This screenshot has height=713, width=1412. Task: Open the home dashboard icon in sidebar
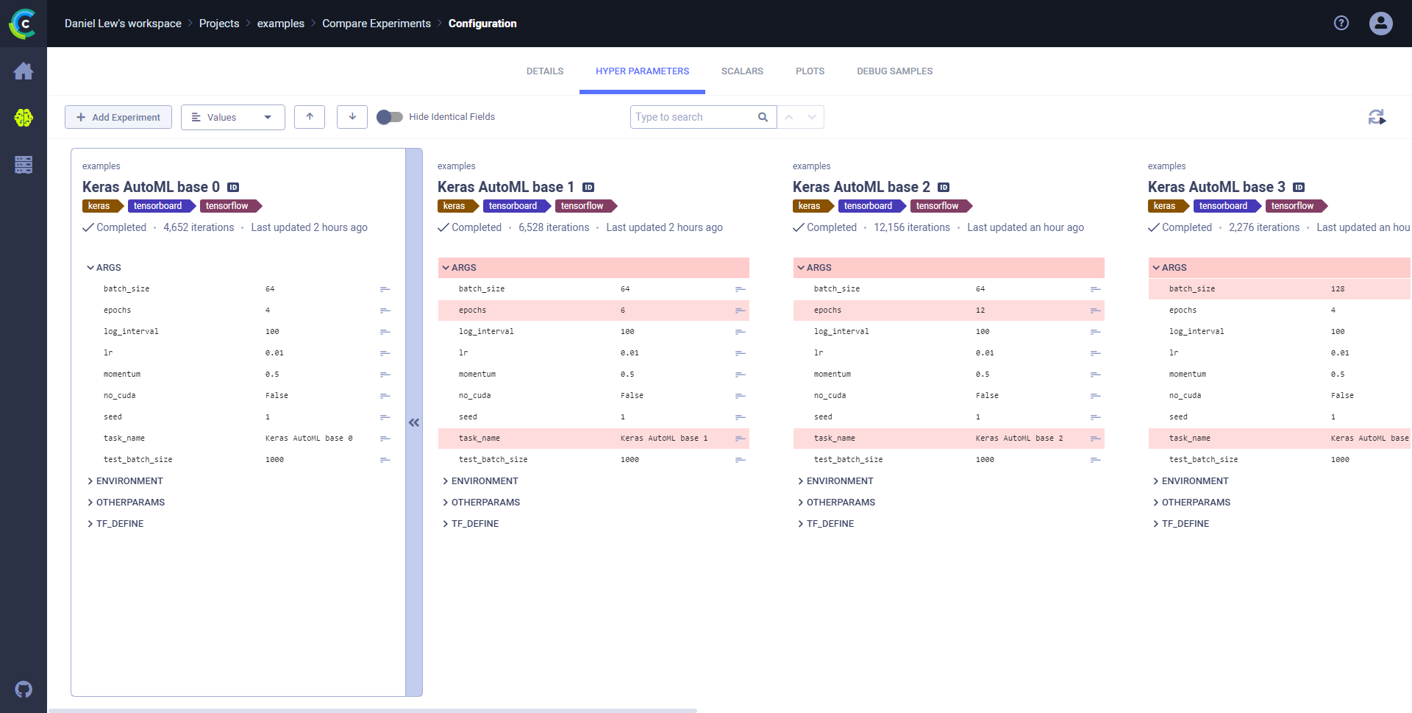point(24,71)
